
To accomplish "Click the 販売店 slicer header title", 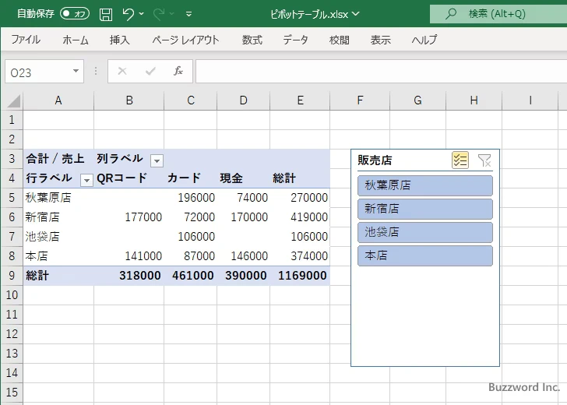I will tap(375, 160).
